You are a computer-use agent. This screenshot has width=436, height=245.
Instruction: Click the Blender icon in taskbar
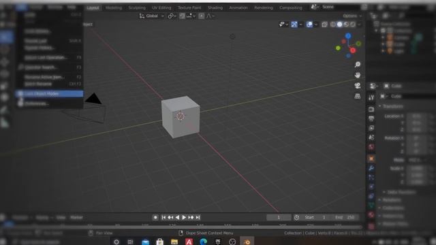tap(247, 242)
